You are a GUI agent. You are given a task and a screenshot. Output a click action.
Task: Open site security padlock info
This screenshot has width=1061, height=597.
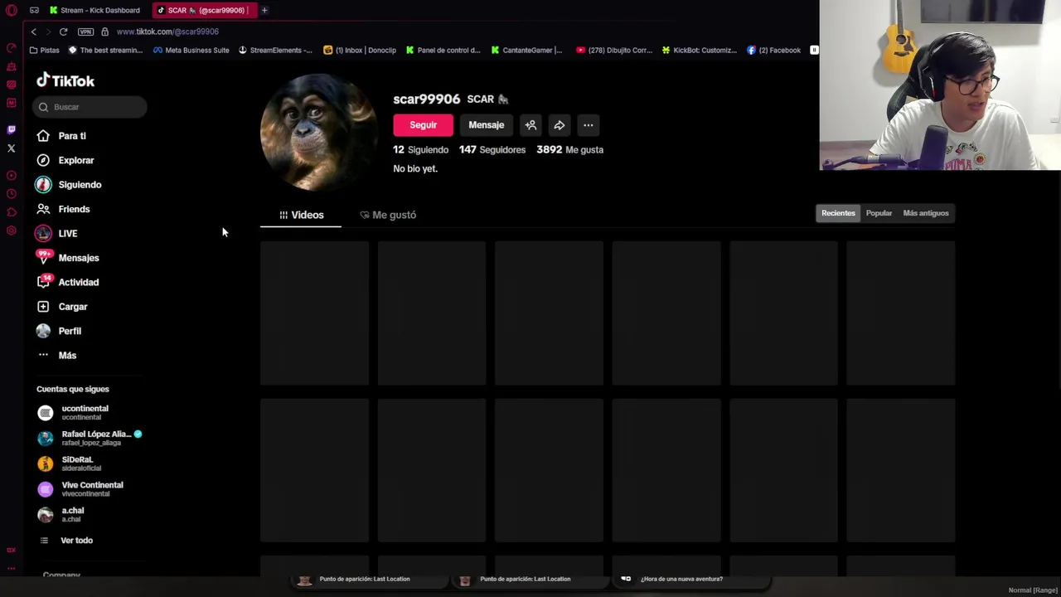click(104, 32)
